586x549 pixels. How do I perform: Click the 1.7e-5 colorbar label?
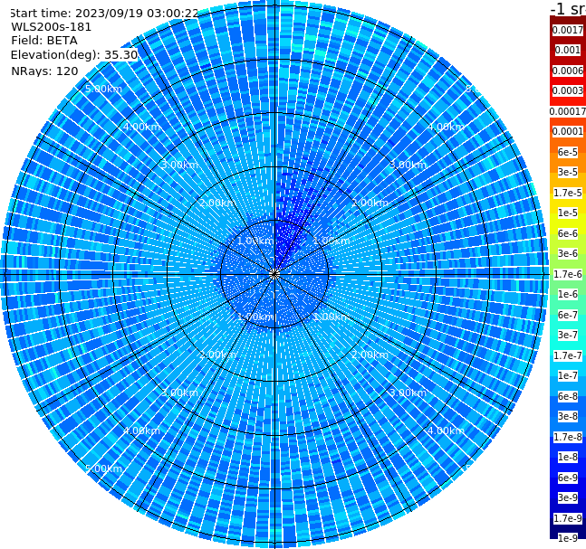click(x=568, y=193)
